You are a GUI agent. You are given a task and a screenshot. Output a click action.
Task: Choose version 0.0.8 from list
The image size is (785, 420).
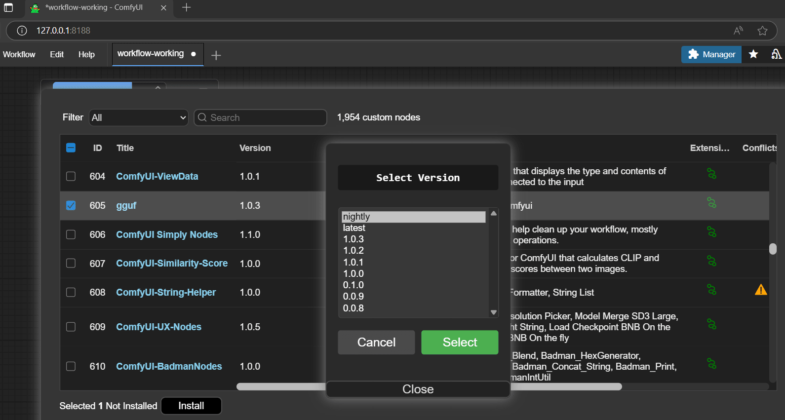414,308
